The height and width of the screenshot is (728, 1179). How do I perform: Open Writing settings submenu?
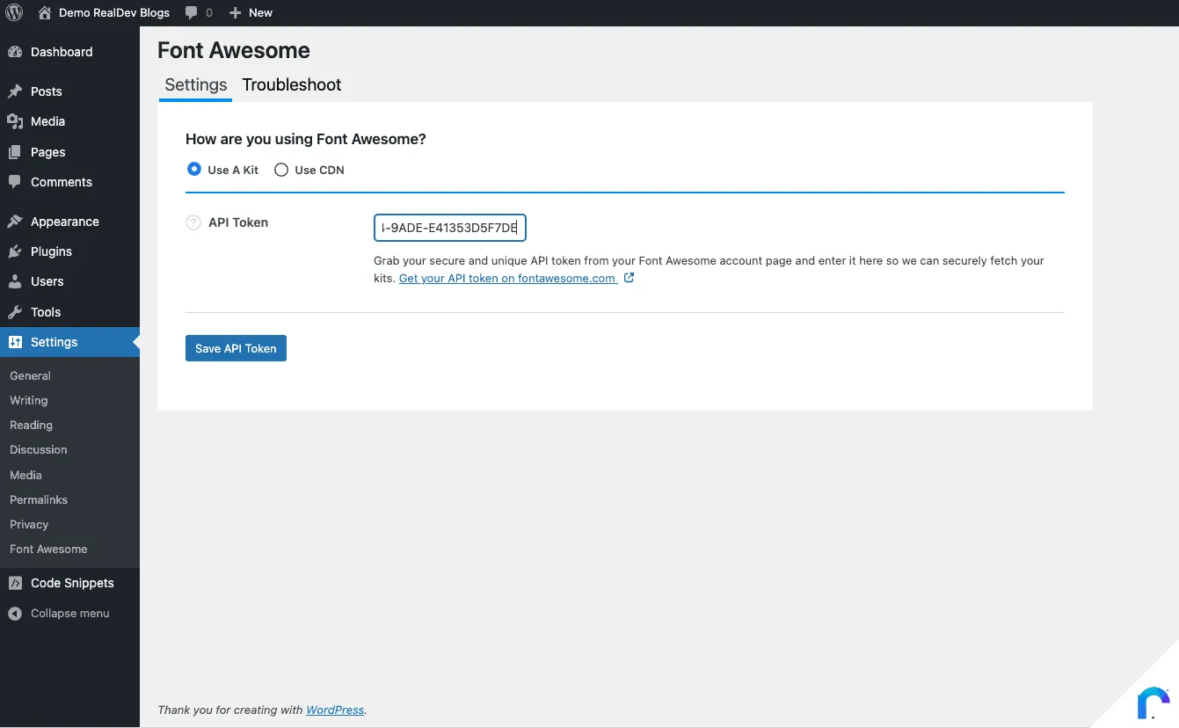[x=29, y=400]
